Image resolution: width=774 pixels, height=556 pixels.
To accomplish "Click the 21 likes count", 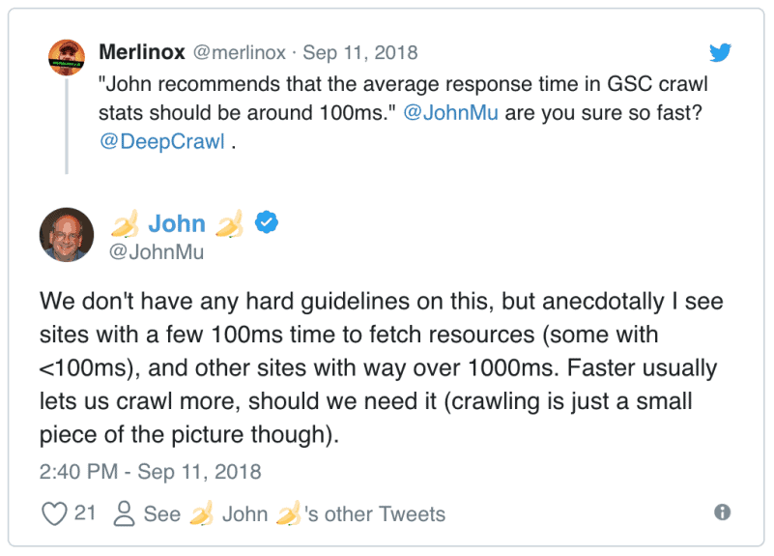I will click(85, 512).
